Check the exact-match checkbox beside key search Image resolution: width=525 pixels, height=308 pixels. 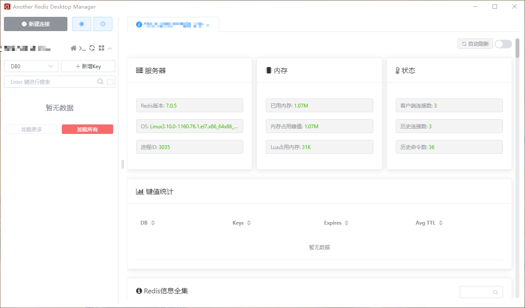[109, 81]
